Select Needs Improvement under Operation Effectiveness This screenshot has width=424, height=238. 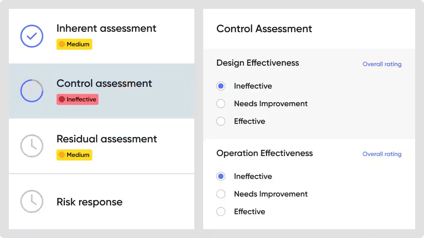tap(221, 194)
